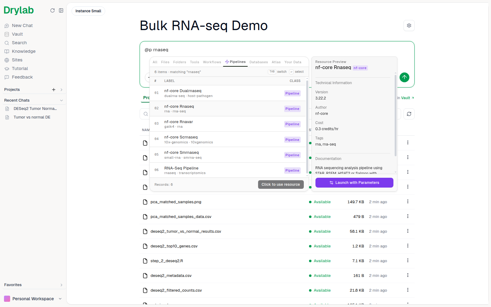The image size is (491, 307).
Task: Select RNA-Seq Pipeline row
Action: coord(228,170)
